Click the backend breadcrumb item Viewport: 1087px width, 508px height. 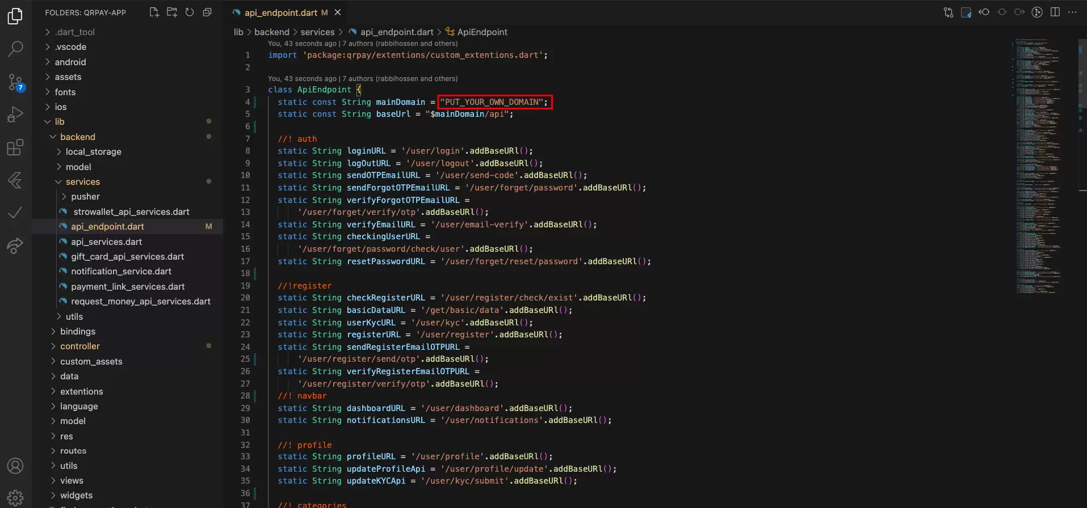coord(272,32)
